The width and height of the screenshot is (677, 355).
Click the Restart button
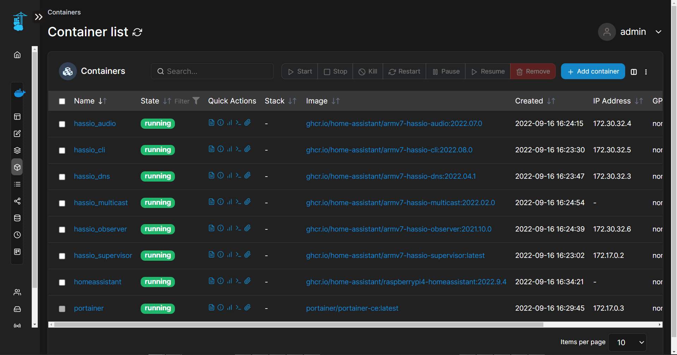pos(404,71)
